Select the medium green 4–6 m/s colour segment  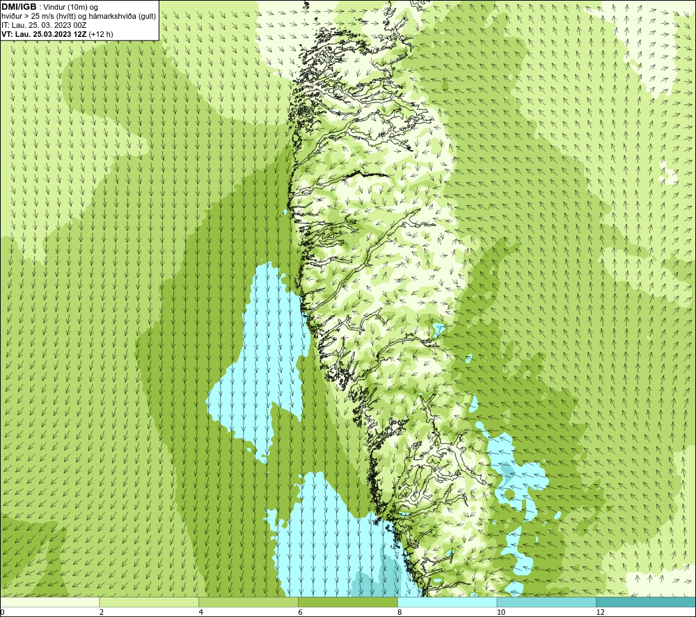click(248, 602)
